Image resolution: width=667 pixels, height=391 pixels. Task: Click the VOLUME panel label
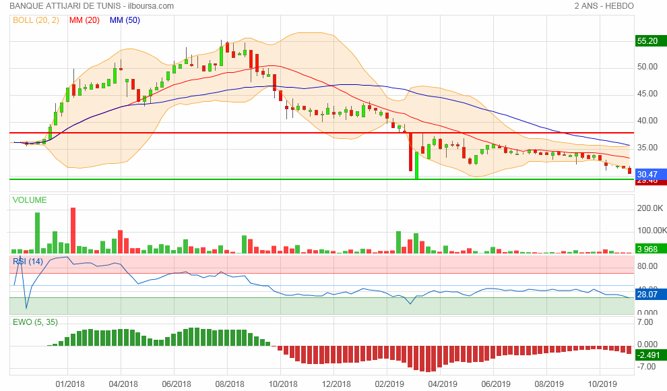tap(30, 200)
